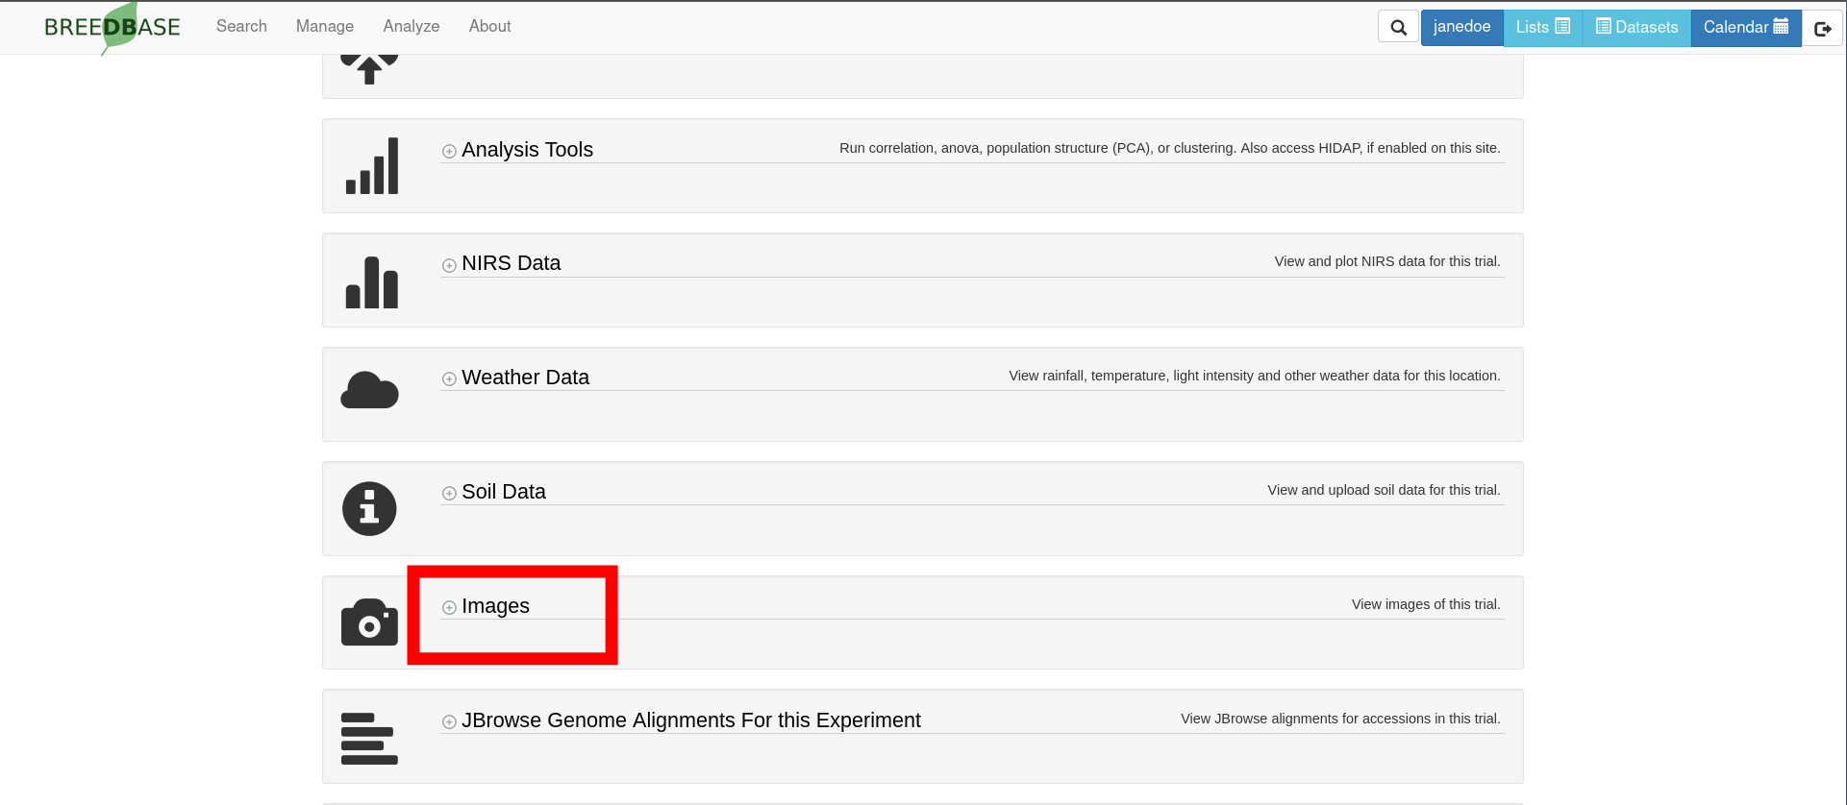Click the NIRS Data bar chart icon
Viewport: 1847px width, 805px height.
click(x=371, y=282)
